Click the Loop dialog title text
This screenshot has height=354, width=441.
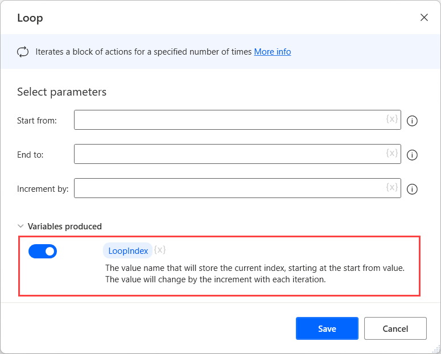tap(30, 18)
